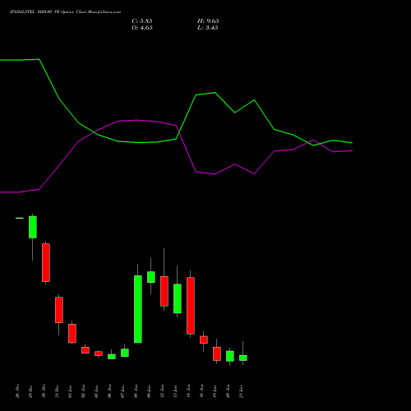Click the red candle above 19 Jan
411x411 pixels.
coord(217,353)
